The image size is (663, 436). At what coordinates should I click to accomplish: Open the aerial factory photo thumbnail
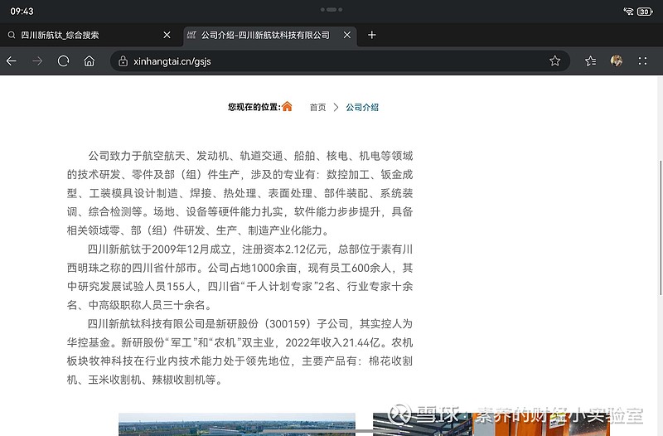(x=237, y=424)
